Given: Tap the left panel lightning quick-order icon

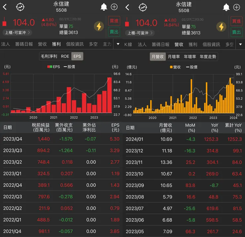Looking at the screenshot, I should tap(99, 26).
